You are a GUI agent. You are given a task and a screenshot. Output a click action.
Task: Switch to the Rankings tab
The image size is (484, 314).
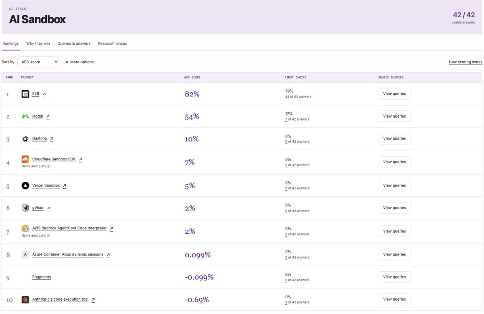tap(10, 44)
